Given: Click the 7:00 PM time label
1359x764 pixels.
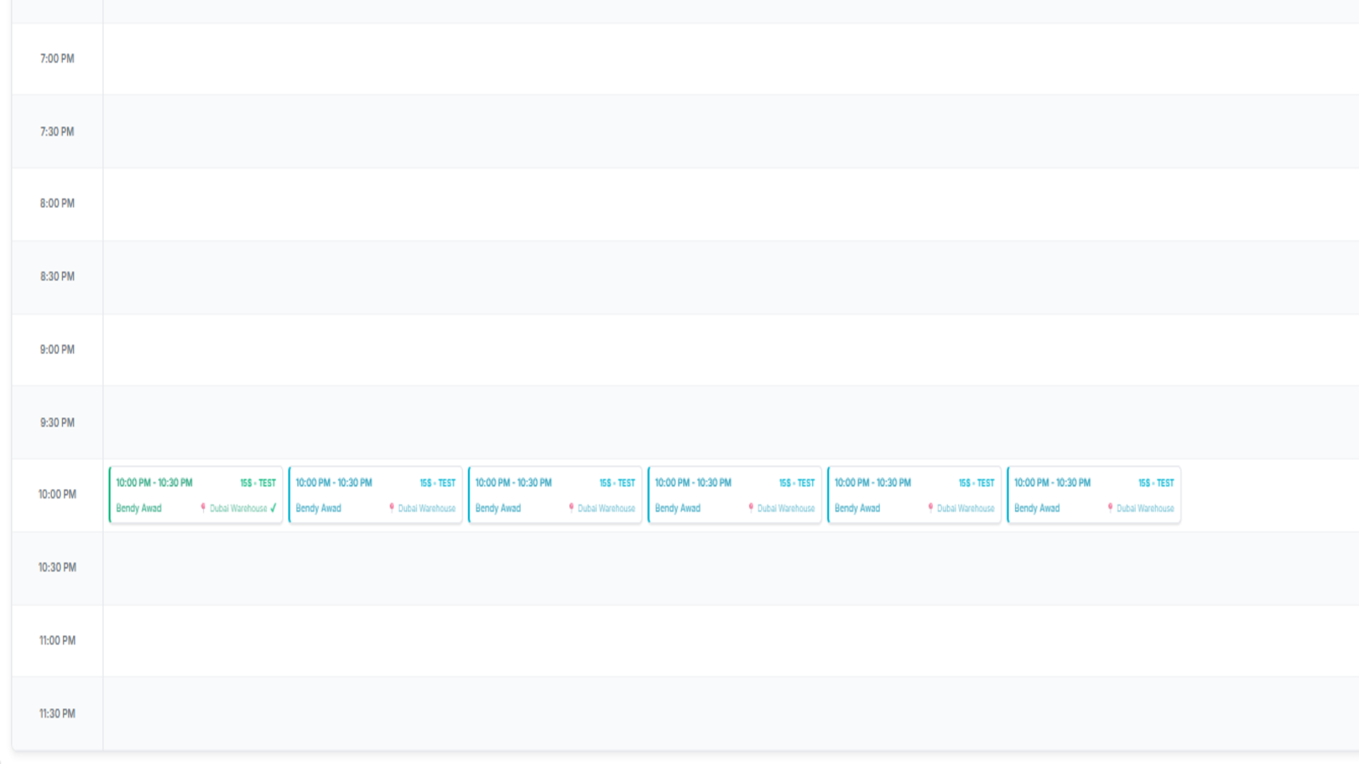Looking at the screenshot, I should 57,59.
